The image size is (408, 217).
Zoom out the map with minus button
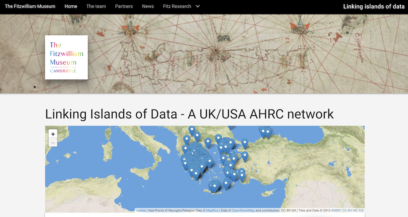[x=53, y=142]
